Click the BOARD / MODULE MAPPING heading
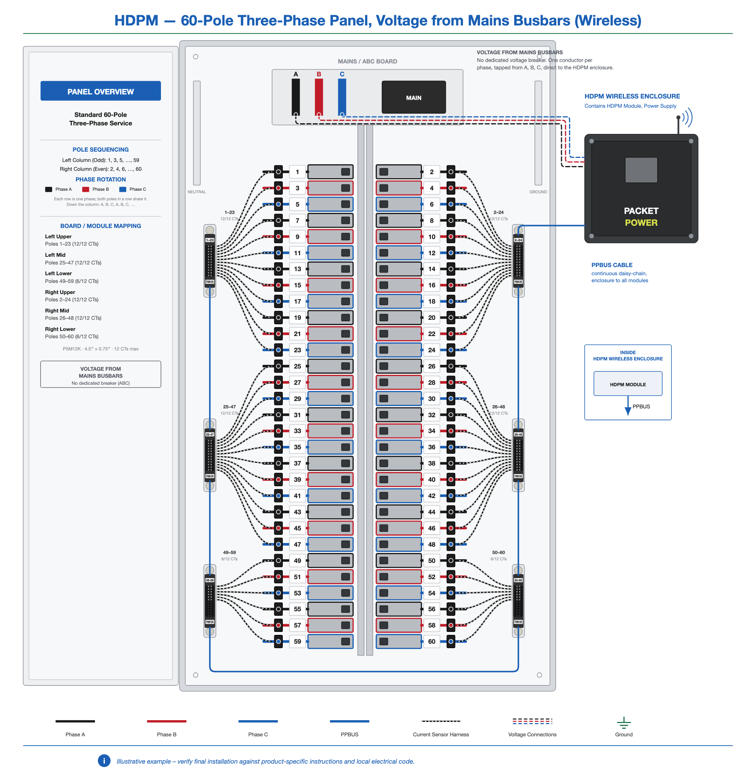This screenshot has height=778, width=756. pyautogui.click(x=100, y=226)
